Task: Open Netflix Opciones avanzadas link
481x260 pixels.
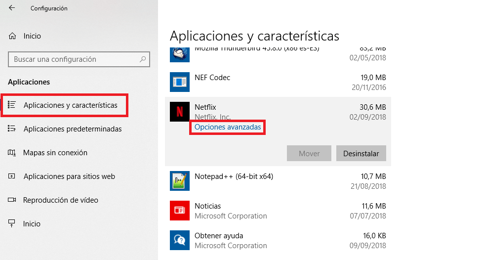Action: point(228,127)
